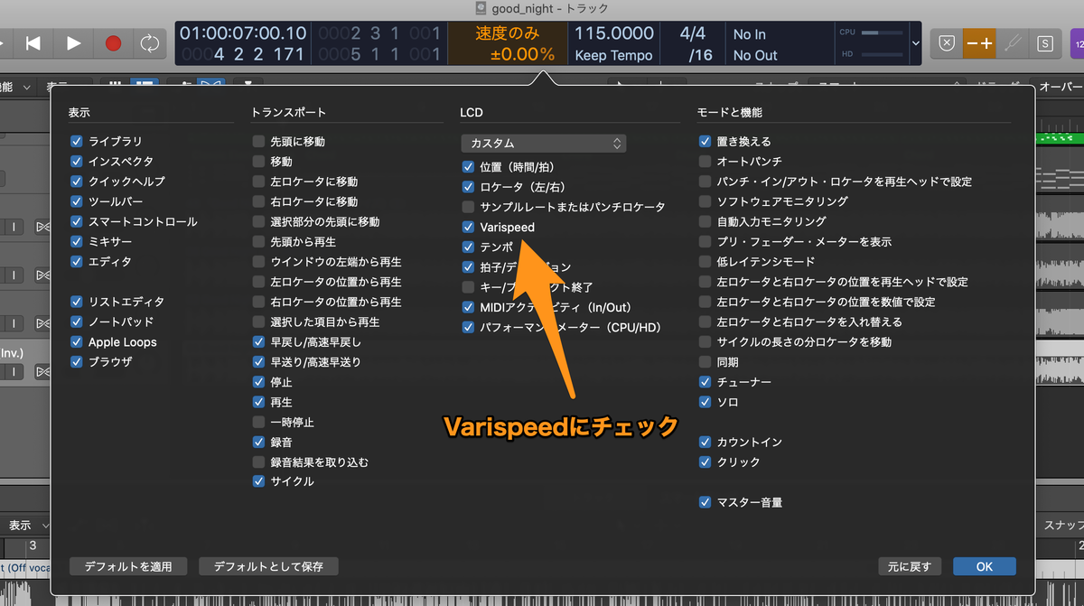The height and width of the screenshot is (606, 1084).
Task: Apply defaults with デフォルトを適用
Action: 128,566
